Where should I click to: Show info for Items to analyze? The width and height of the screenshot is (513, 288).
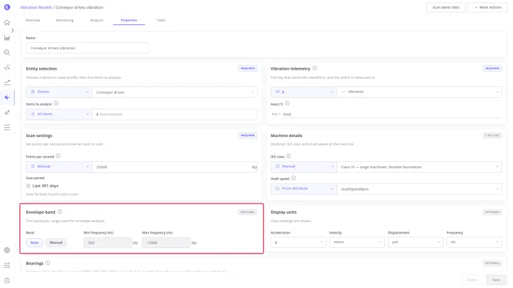(56, 104)
